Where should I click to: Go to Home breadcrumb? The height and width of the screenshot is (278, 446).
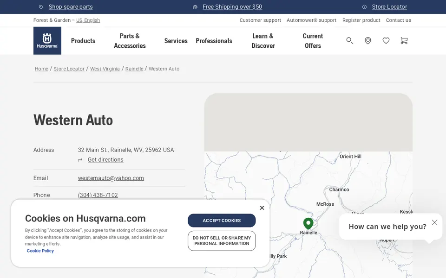click(x=41, y=69)
